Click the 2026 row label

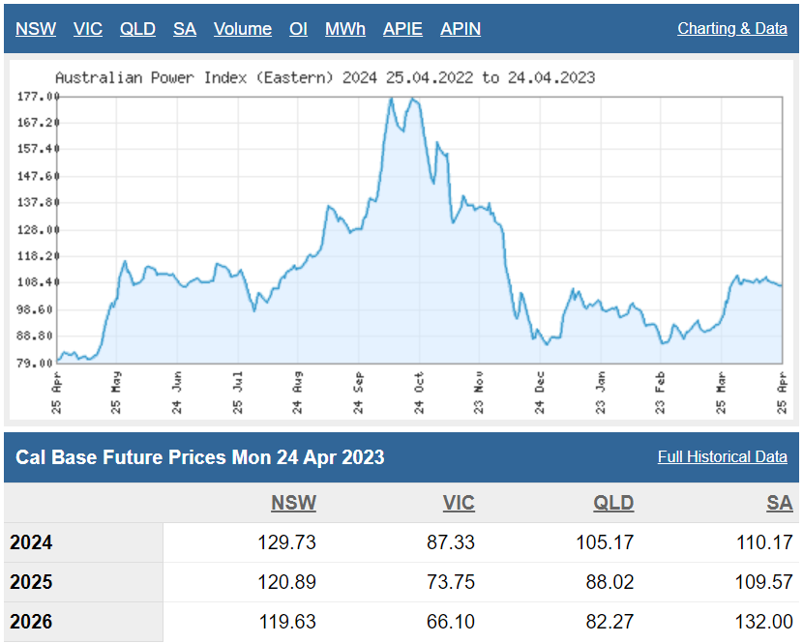pos(31,622)
